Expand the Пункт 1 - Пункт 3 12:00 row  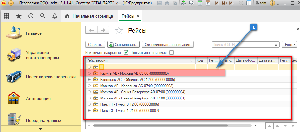pyautogui.click(x=89, y=104)
